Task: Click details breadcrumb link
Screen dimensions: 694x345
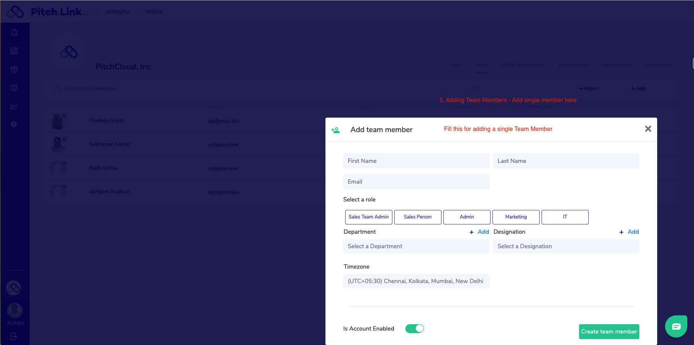Action: (x=153, y=11)
